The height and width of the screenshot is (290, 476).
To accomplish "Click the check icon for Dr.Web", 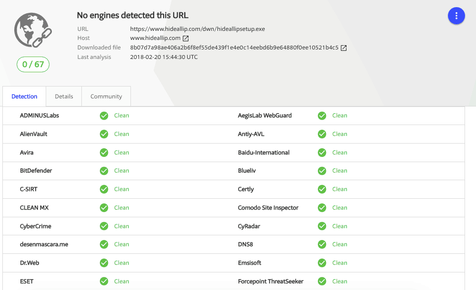I will 104,263.
